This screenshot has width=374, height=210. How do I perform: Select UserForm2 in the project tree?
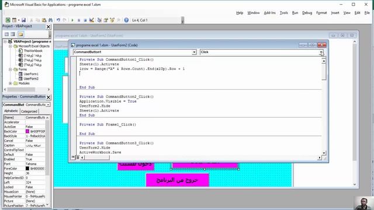coord(31,79)
